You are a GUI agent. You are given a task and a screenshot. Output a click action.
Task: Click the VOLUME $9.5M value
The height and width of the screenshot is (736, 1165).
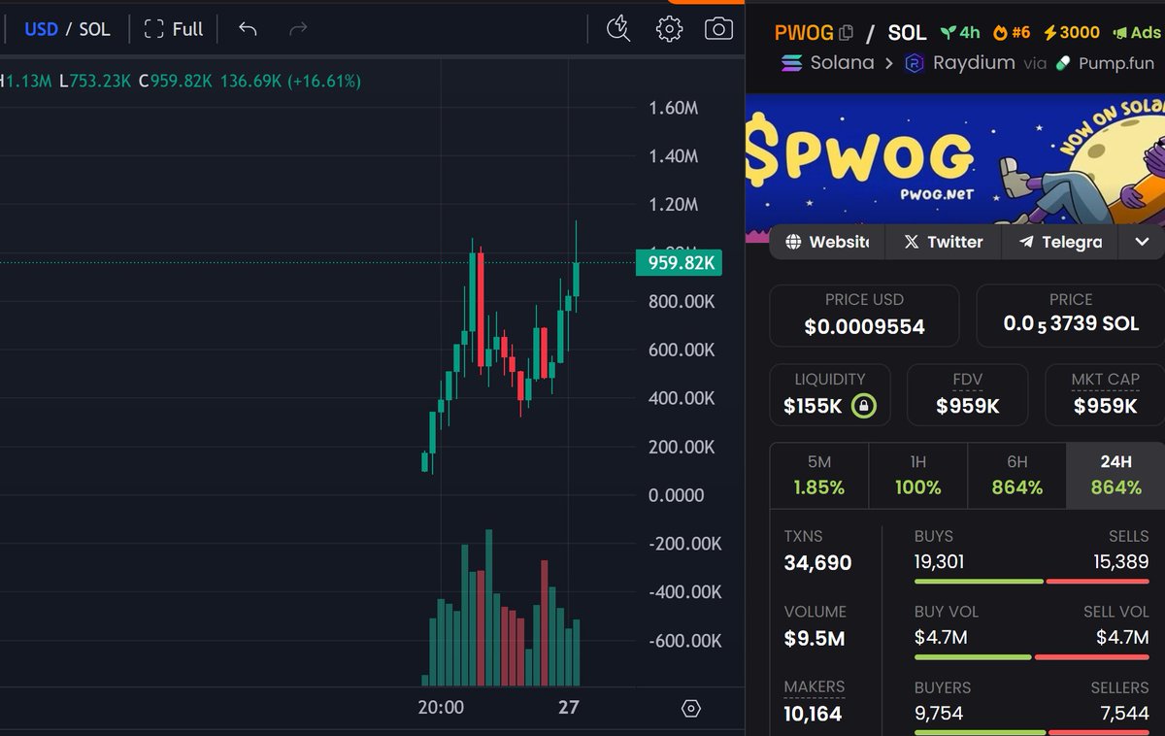814,639
